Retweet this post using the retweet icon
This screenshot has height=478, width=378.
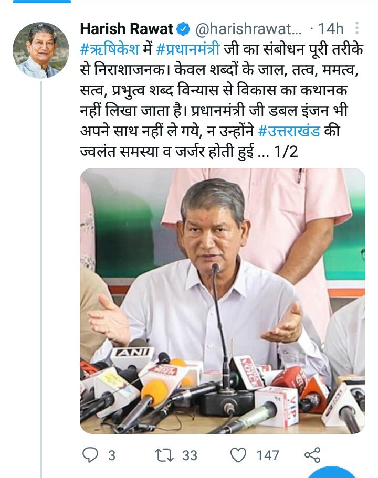pos(164,455)
